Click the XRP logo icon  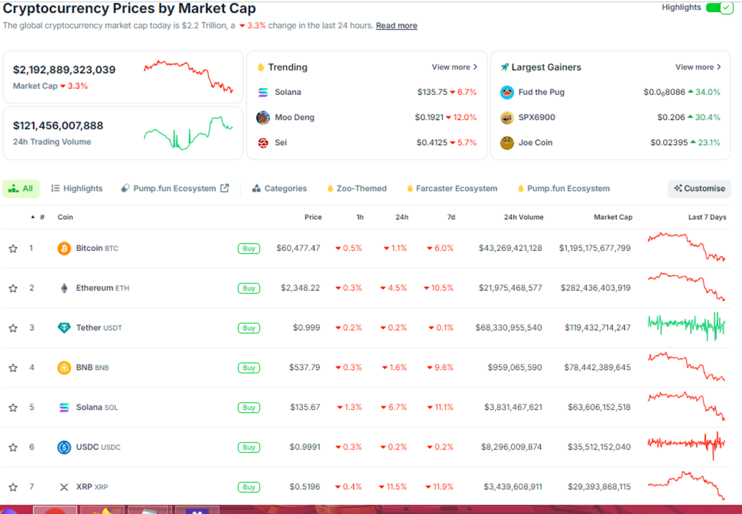coord(64,487)
